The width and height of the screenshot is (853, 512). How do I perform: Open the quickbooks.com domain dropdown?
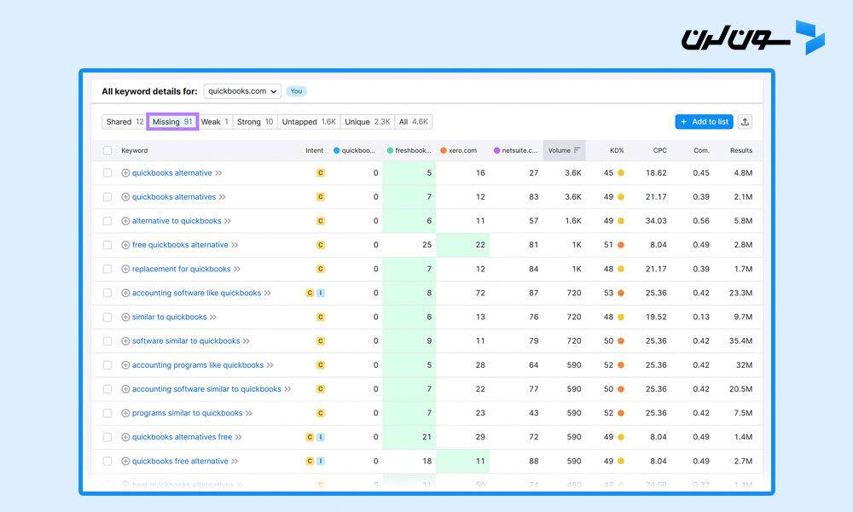pyautogui.click(x=242, y=90)
